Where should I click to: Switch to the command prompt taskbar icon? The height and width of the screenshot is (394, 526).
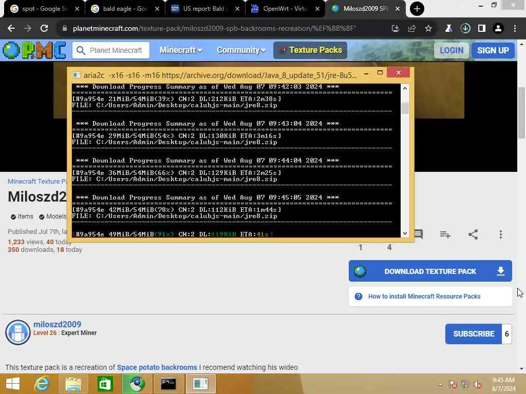pyautogui.click(x=168, y=384)
